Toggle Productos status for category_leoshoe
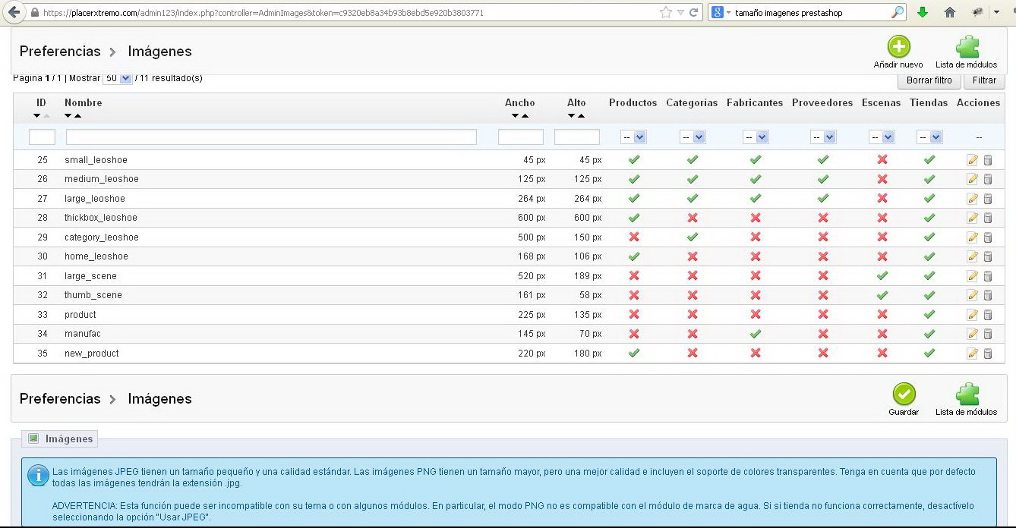 (x=634, y=237)
